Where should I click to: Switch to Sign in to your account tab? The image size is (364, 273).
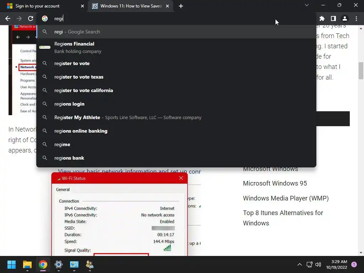coord(44,6)
